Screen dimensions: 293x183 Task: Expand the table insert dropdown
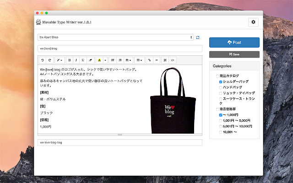coord(139,60)
